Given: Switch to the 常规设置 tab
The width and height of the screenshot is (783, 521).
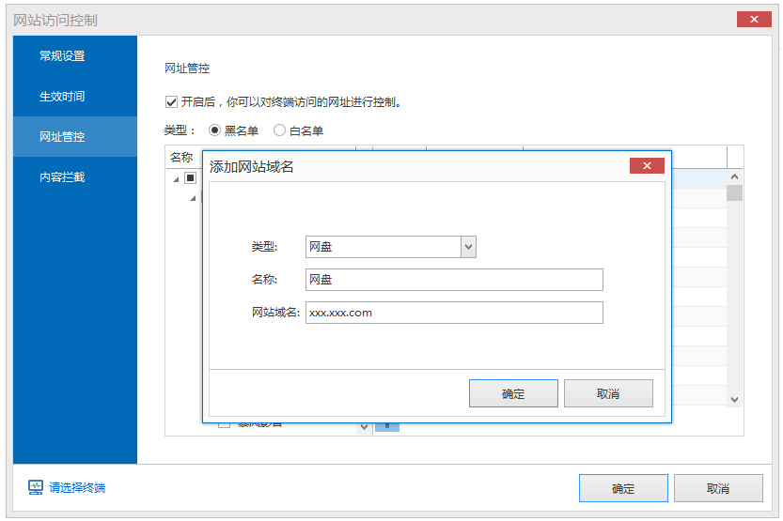Looking at the screenshot, I should [x=62, y=56].
